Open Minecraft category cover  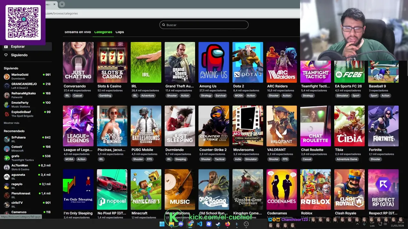point(146,190)
